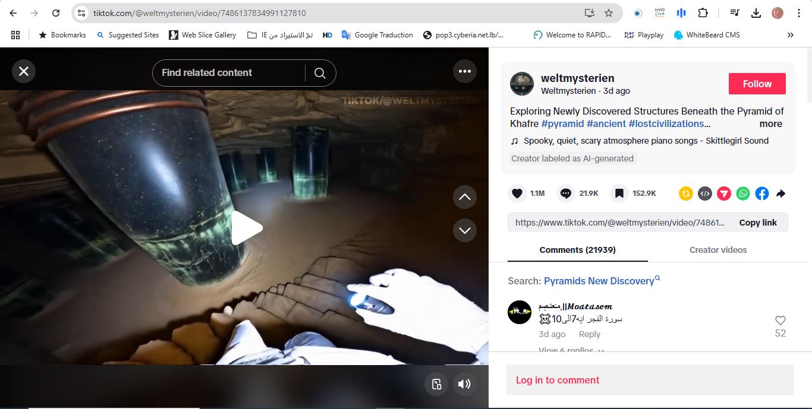Image resolution: width=812 pixels, height=409 pixels.
Task: Mute the video sound
Action: [464, 384]
